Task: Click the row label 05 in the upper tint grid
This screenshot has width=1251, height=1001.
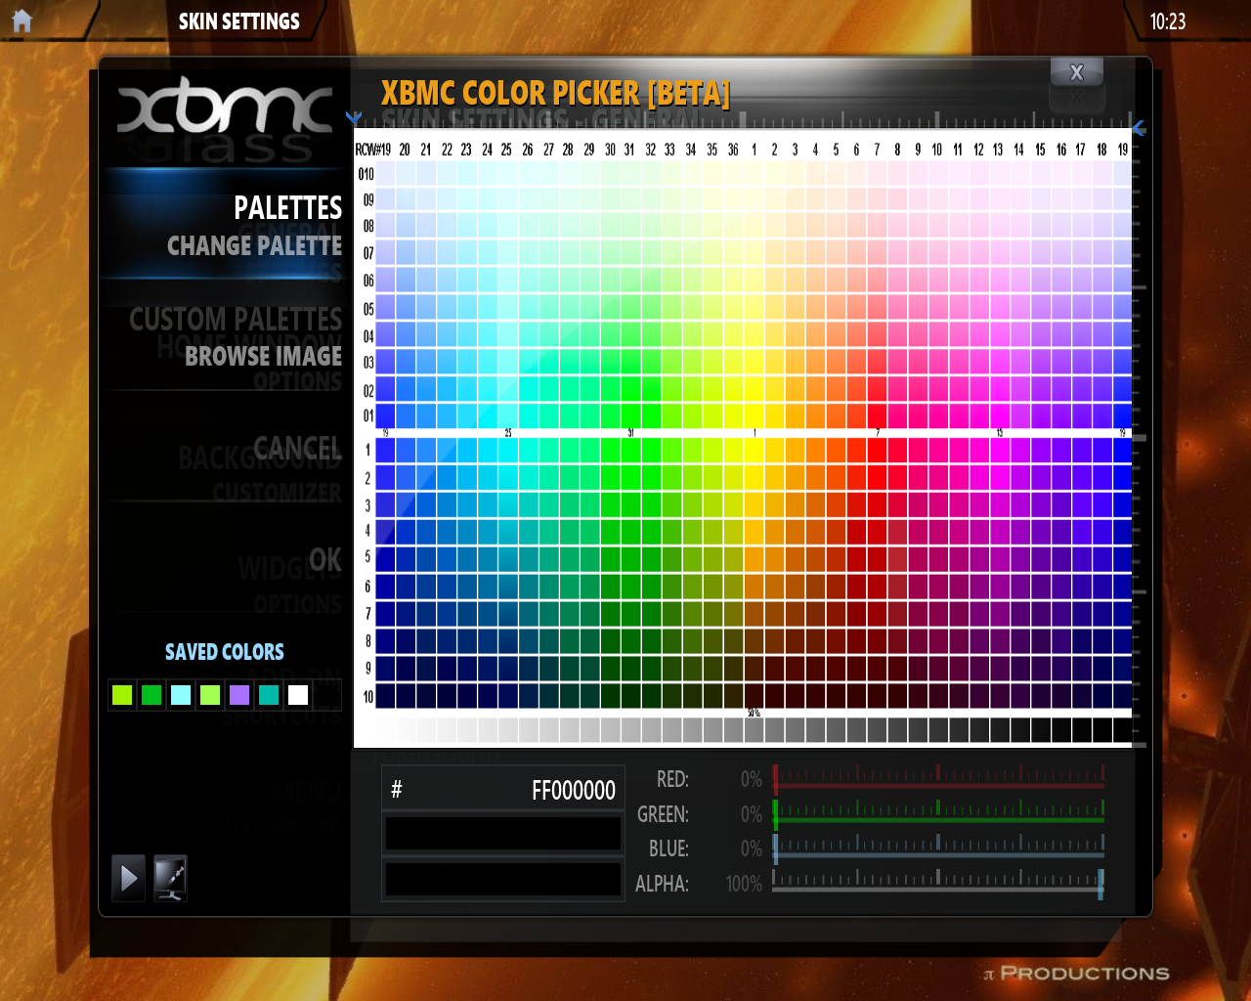Action: (368, 309)
